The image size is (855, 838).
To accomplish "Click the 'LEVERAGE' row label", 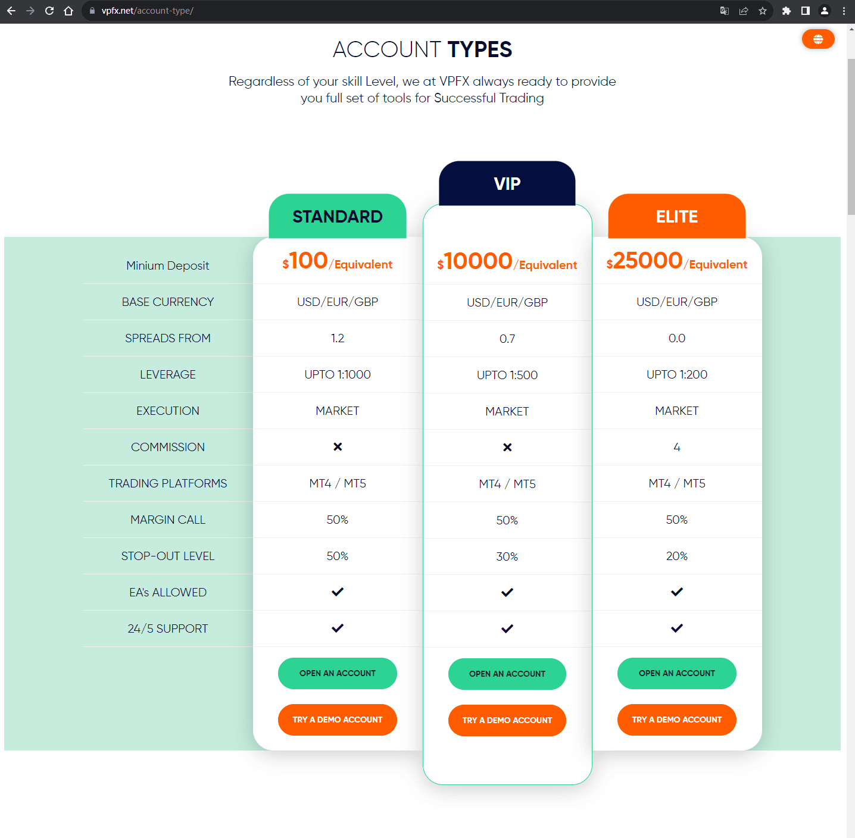I will tap(168, 374).
